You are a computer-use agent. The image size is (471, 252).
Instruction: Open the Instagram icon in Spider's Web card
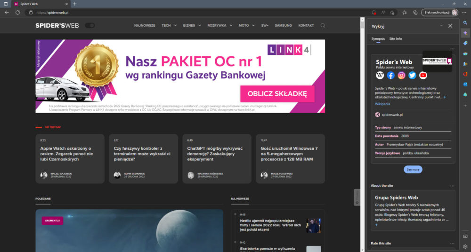pos(401,76)
